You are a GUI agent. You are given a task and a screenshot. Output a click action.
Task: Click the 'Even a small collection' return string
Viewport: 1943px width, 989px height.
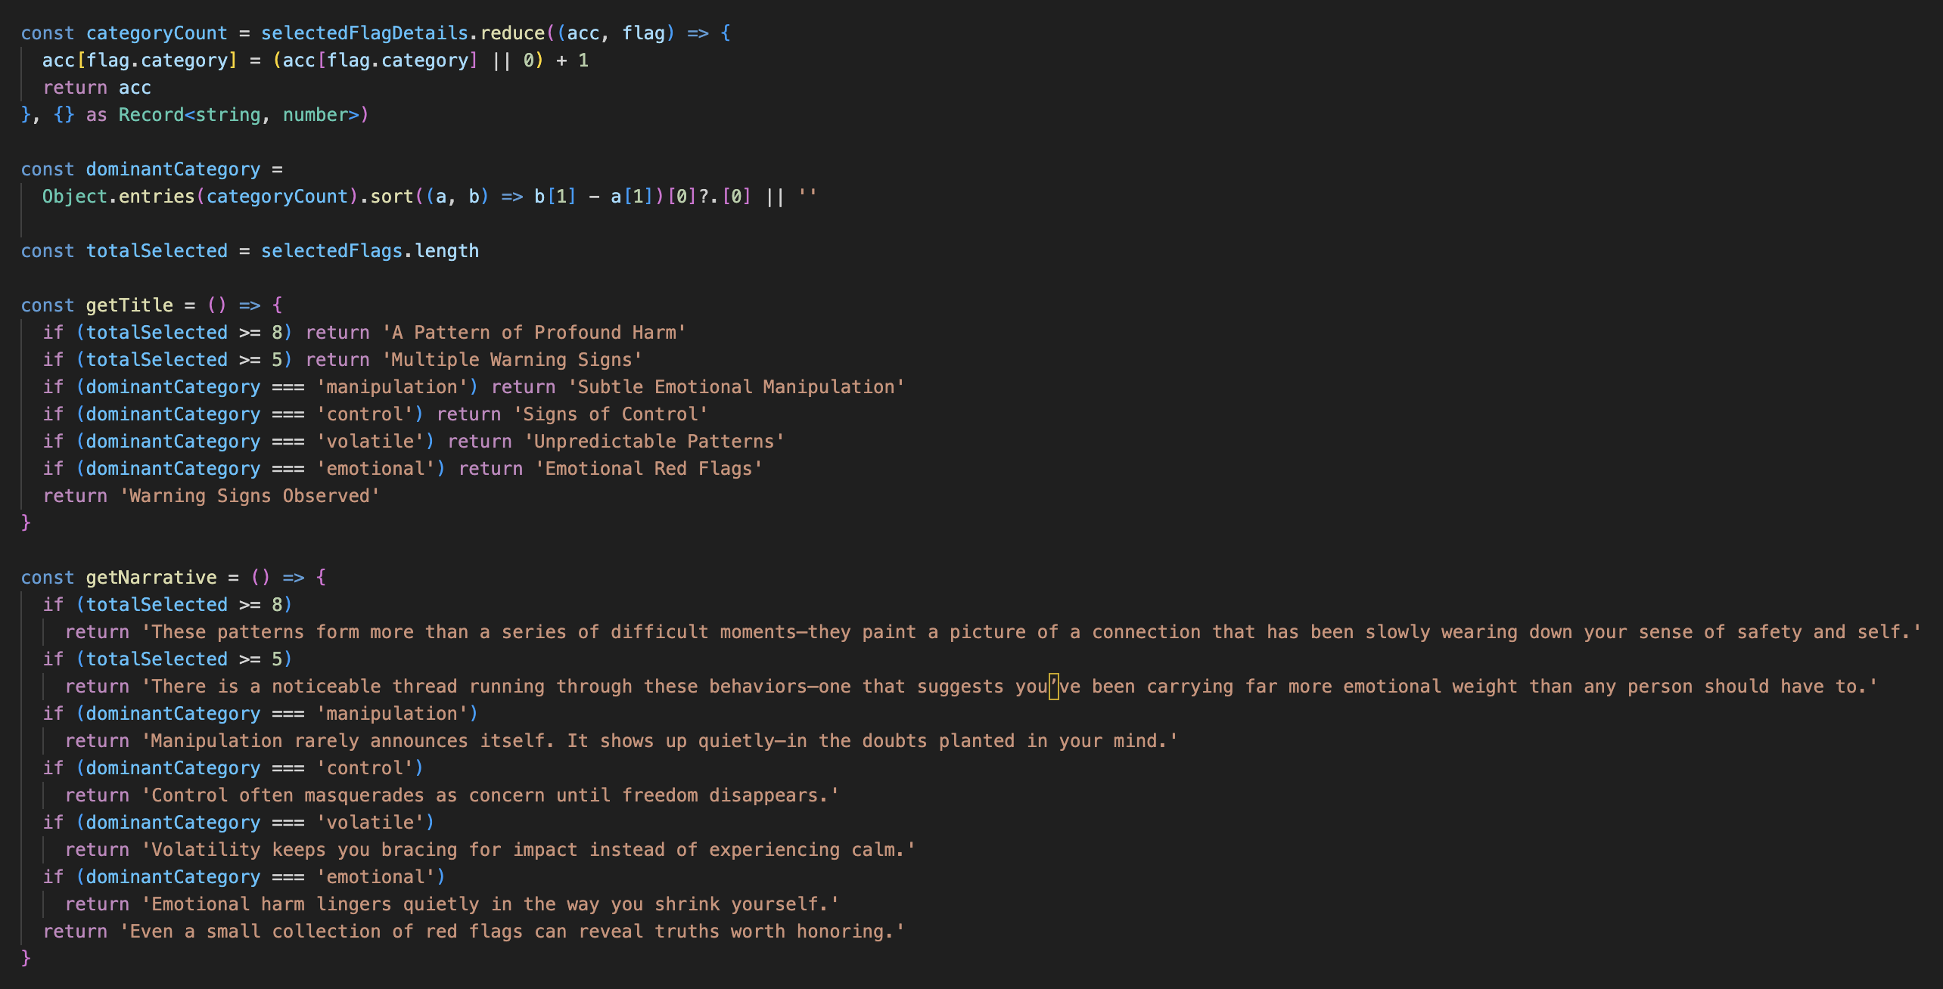(511, 932)
